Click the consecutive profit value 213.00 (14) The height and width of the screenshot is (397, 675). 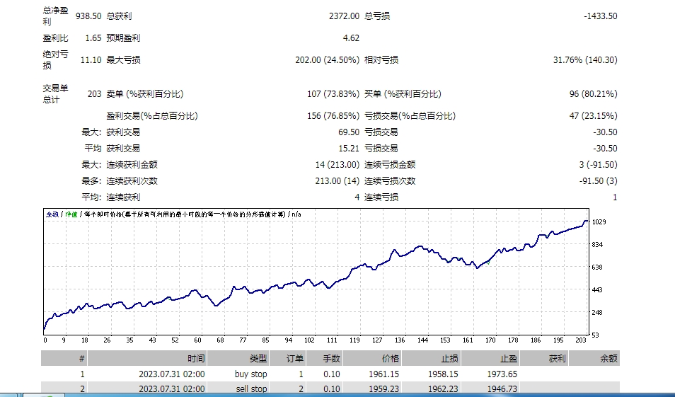coord(337,181)
